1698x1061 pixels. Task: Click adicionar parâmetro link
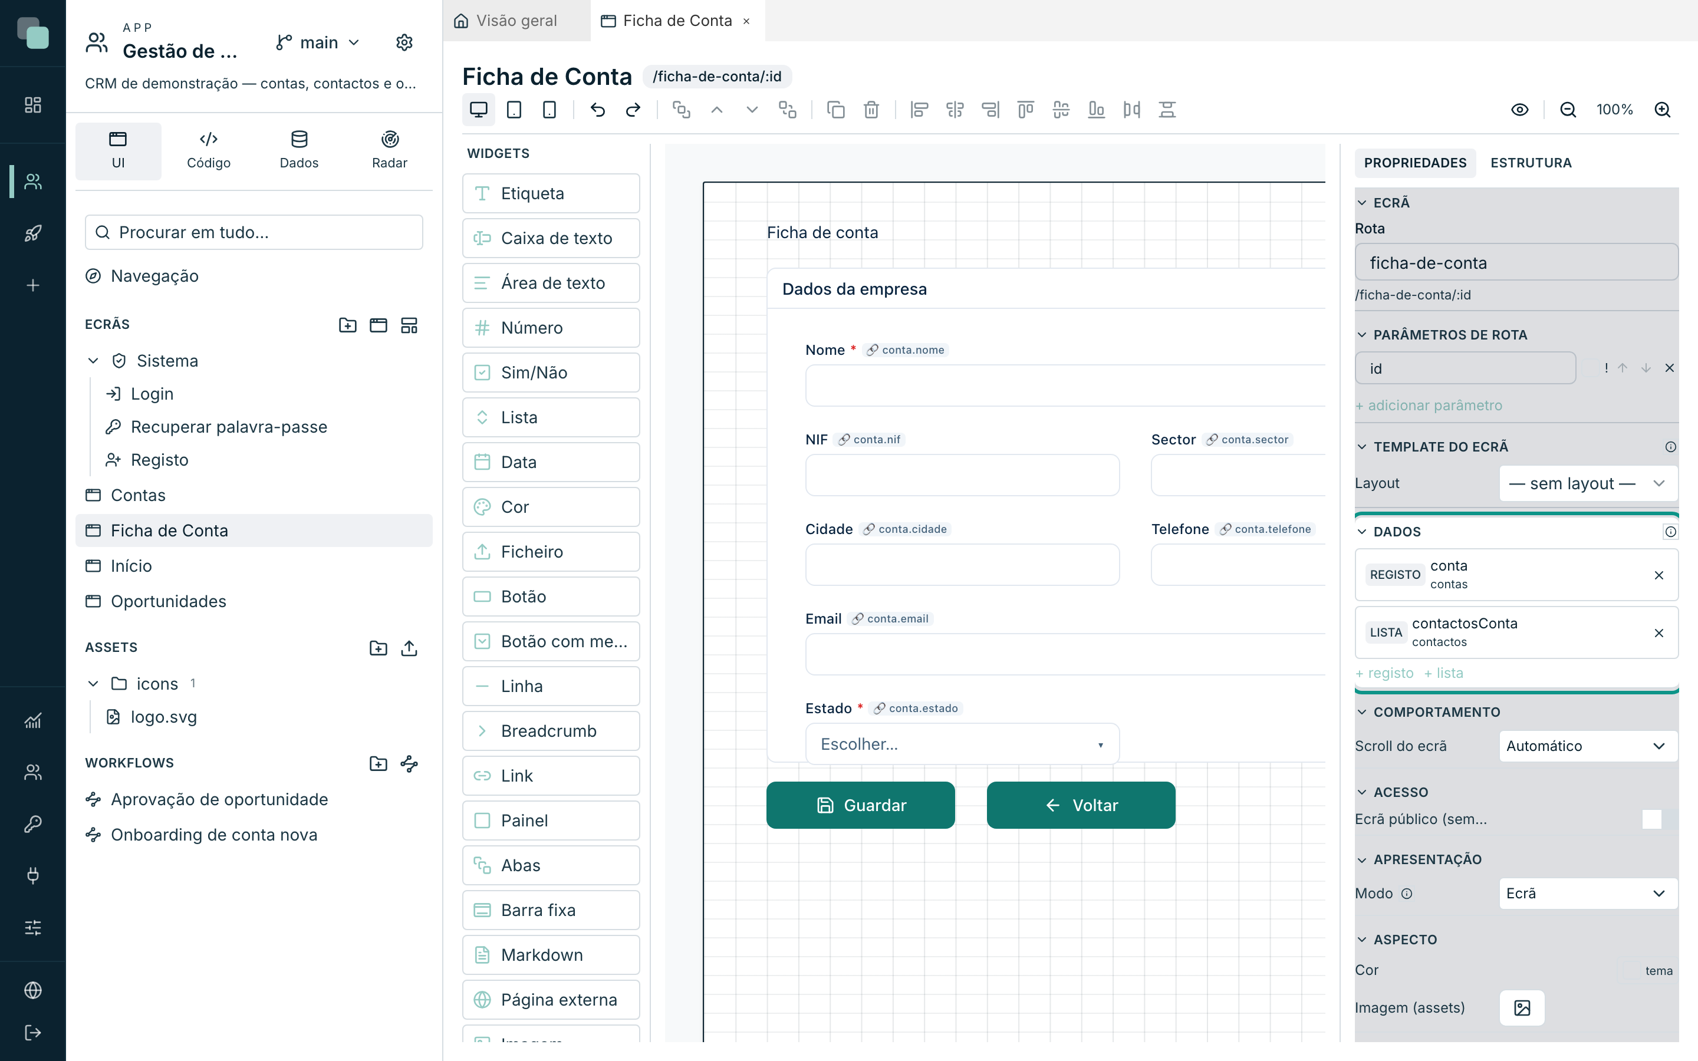pos(1429,405)
